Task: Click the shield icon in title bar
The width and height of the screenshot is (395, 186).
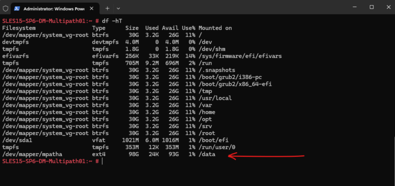Action: click(x=5, y=8)
